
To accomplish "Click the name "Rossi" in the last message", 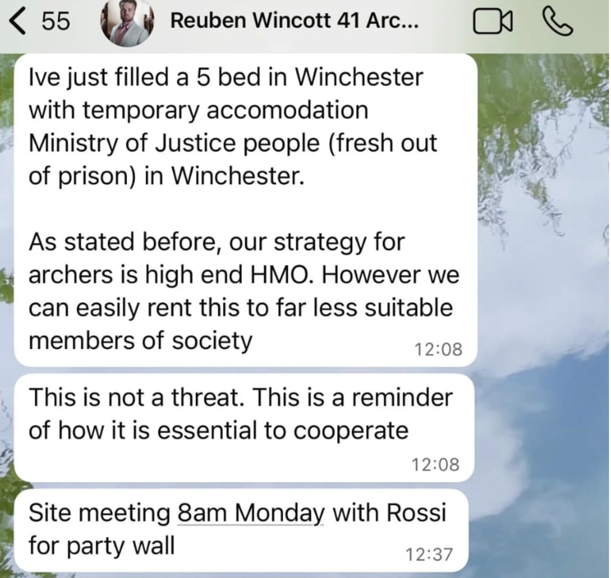I will click(x=416, y=512).
